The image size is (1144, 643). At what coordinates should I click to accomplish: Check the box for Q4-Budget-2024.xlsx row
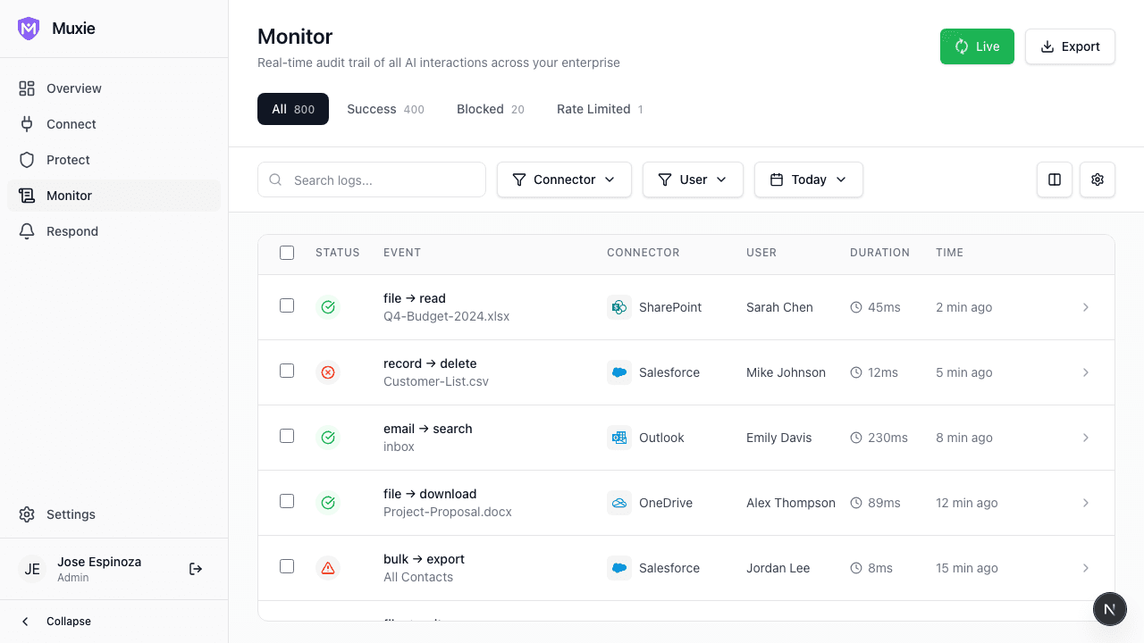tap(287, 305)
